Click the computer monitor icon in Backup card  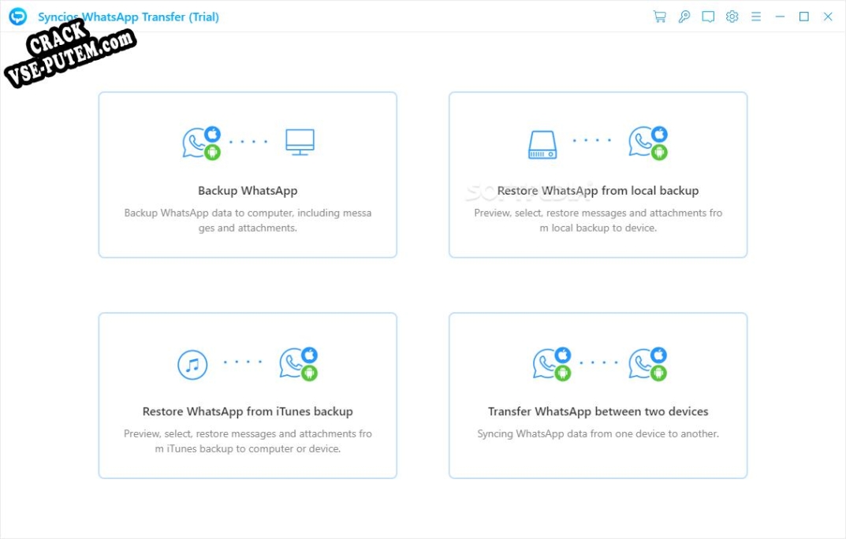[x=300, y=143]
